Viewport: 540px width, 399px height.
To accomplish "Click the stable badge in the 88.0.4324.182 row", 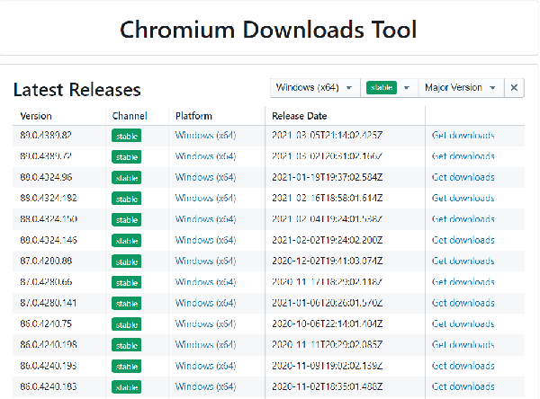I will coord(126,199).
